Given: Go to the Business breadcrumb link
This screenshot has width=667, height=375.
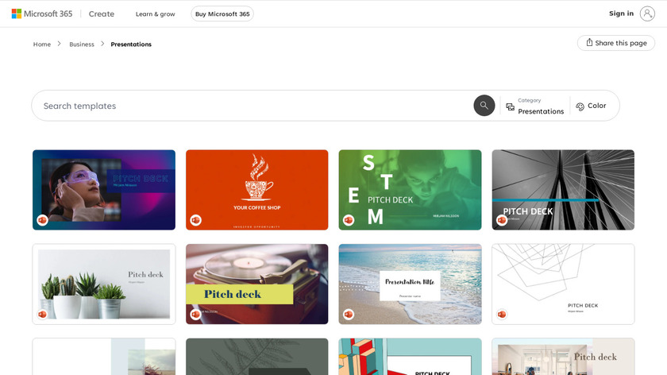Looking at the screenshot, I should pos(82,44).
